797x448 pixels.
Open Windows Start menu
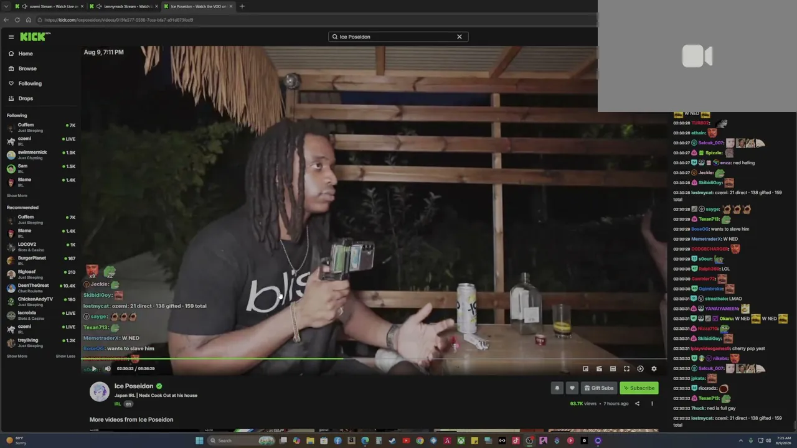[x=199, y=441]
